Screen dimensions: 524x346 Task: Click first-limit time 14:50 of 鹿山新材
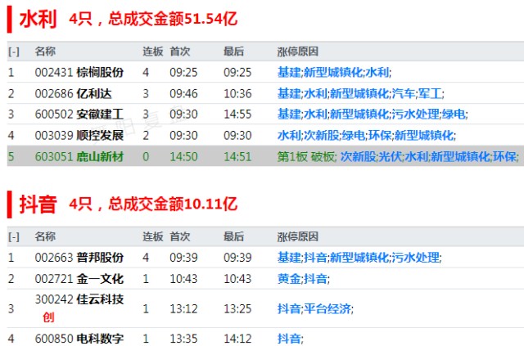pyautogui.click(x=183, y=156)
